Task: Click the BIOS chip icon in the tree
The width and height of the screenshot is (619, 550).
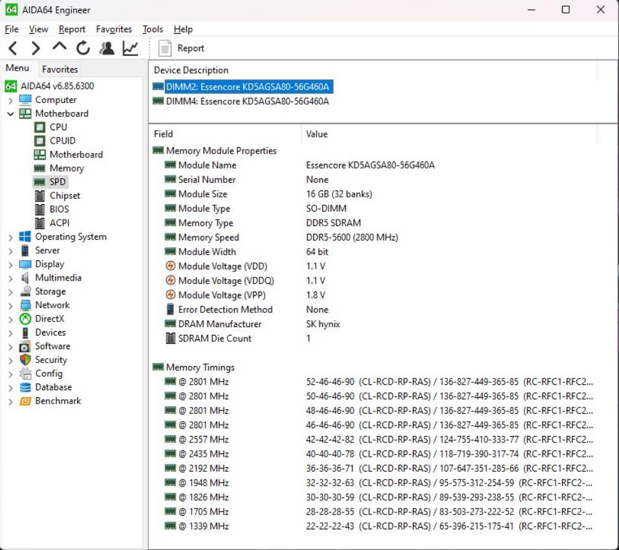Action: pyautogui.click(x=40, y=209)
